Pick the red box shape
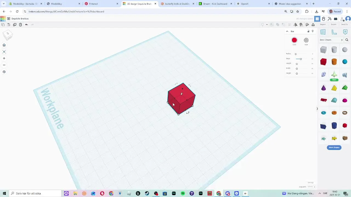The width and height of the screenshot is (351, 197). pos(323,62)
